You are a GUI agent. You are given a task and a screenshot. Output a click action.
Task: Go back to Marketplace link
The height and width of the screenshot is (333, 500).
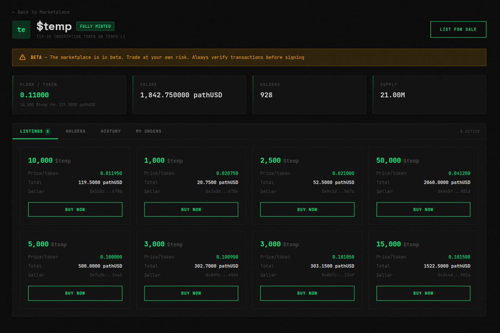coord(41,12)
